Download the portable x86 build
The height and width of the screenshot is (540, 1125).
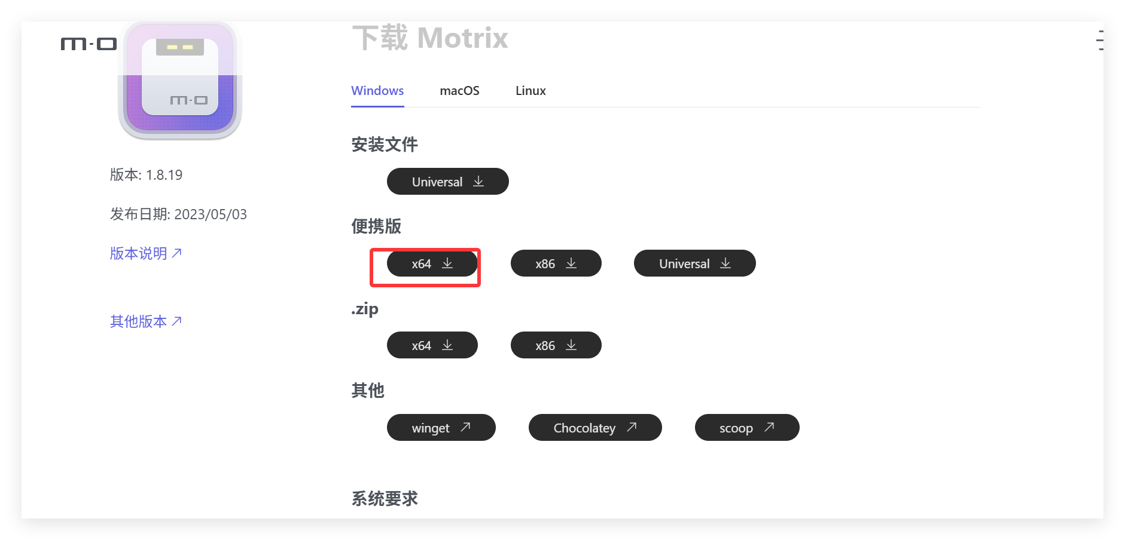point(556,263)
